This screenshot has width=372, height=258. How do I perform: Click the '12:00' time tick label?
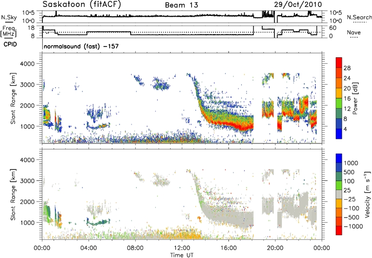pos(182,248)
